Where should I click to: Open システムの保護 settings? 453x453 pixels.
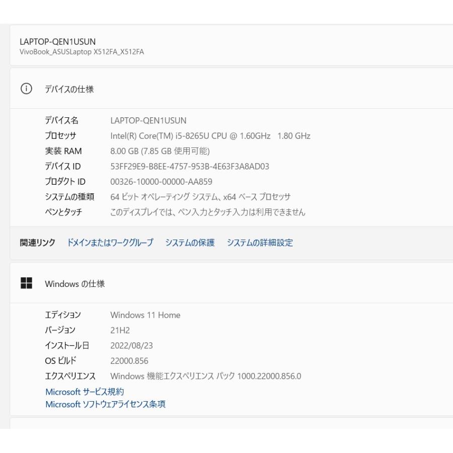[189, 243]
